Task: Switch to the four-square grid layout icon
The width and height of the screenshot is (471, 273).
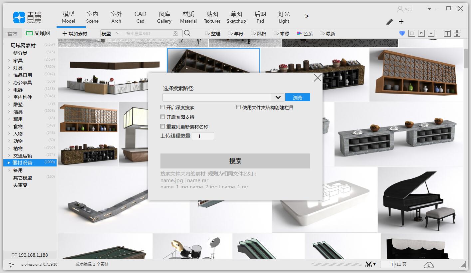Action: point(457,33)
